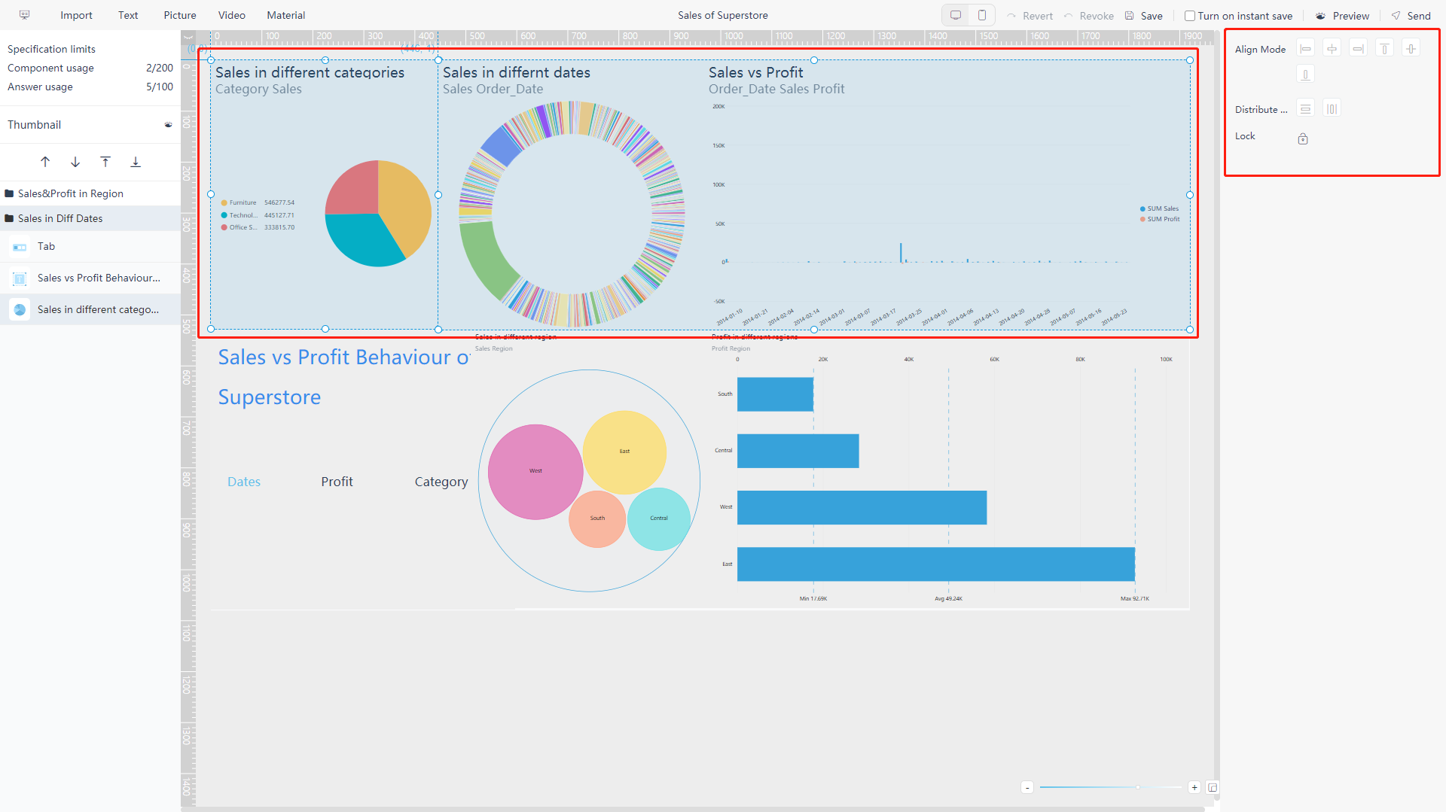Toggle the SUM Profit legend entry
The width and height of the screenshot is (1446, 812).
tap(1160, 219)
